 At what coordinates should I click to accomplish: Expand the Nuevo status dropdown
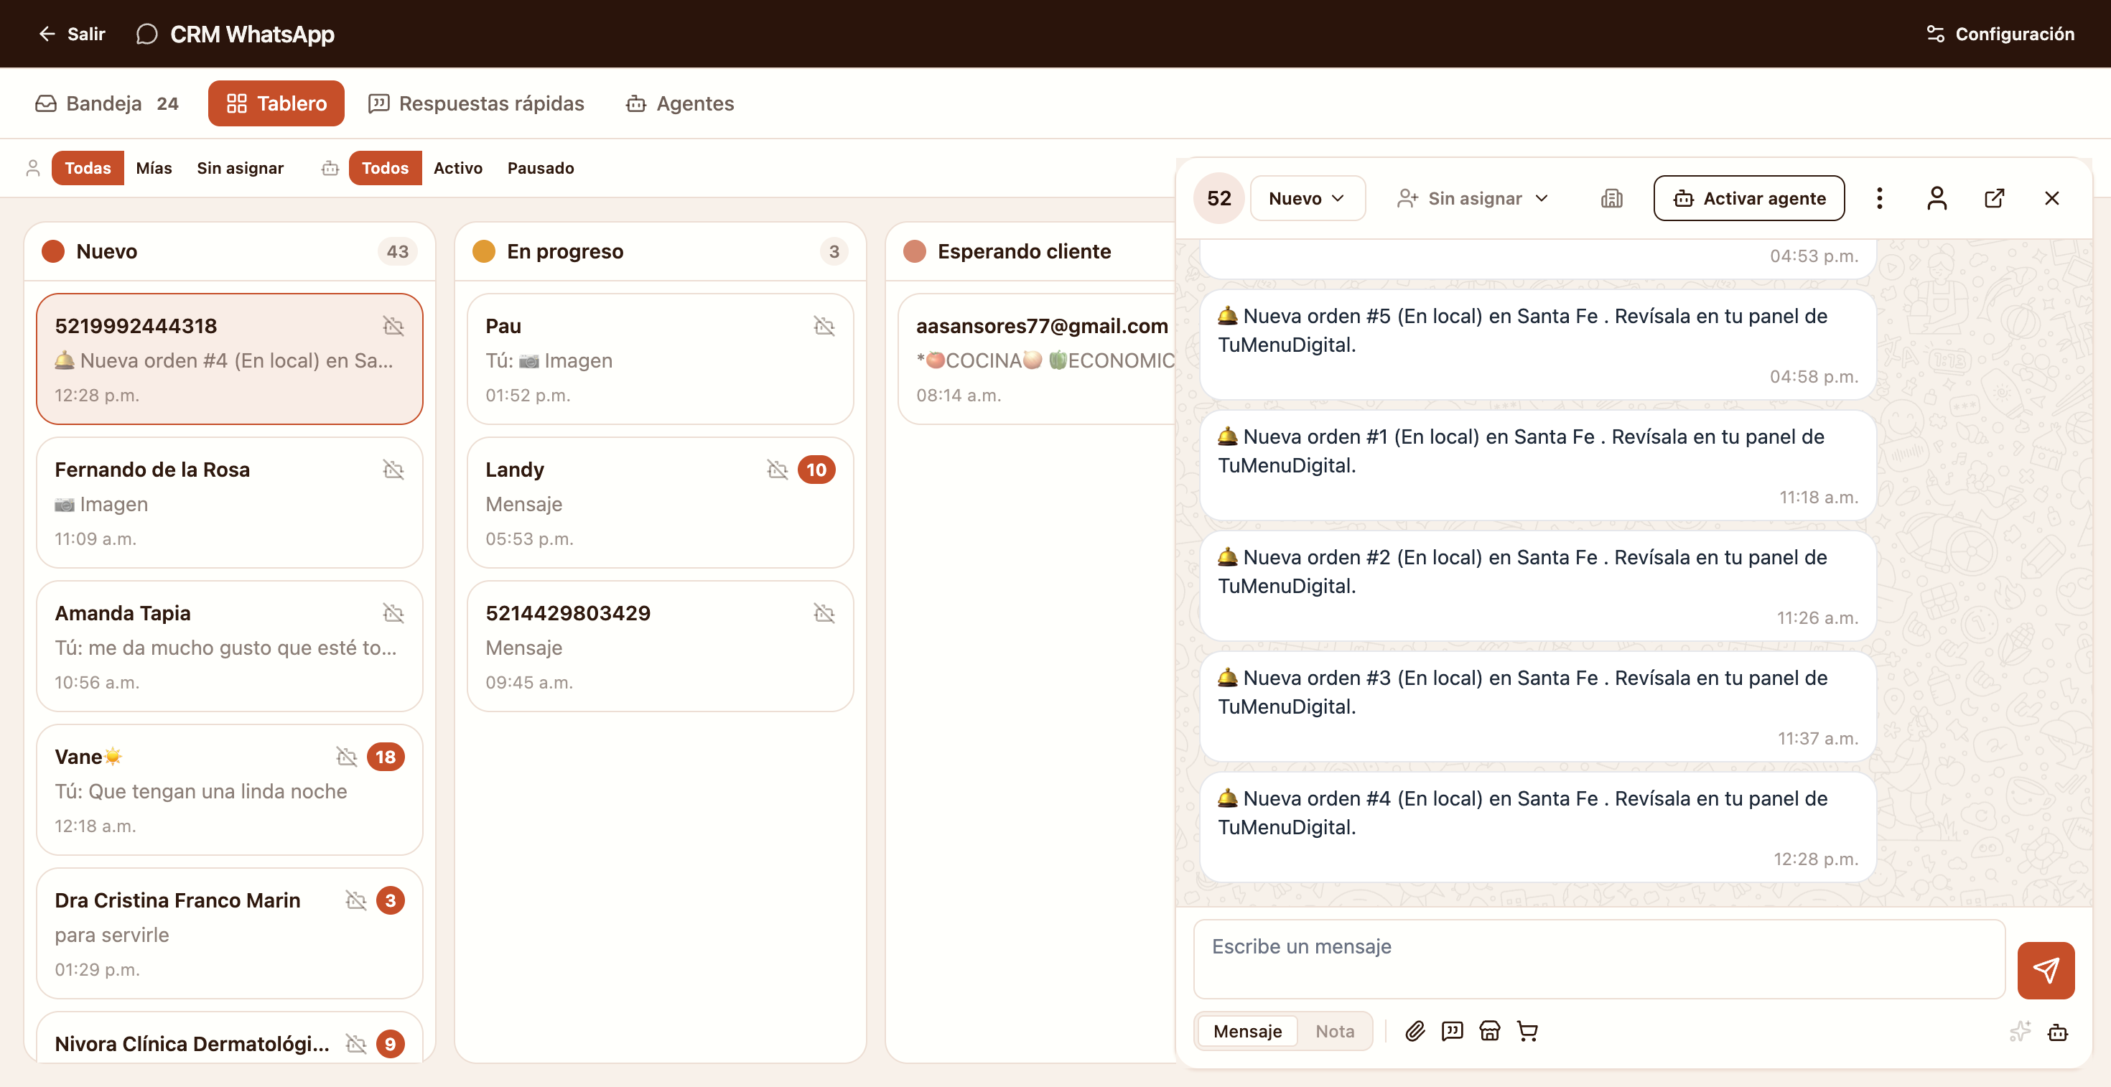pos(1307,198)
